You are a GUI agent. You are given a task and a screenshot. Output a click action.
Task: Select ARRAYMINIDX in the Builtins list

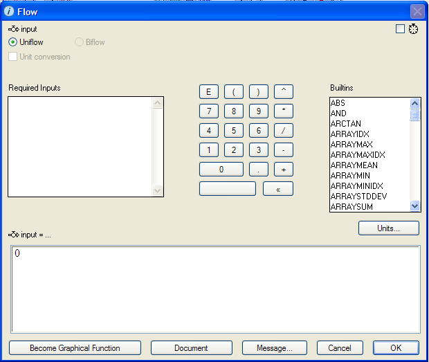(357, 186)
